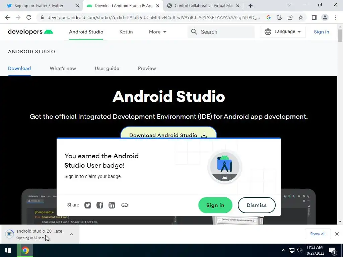
Task: Close the Twitter browser tab
Action: 78,6
